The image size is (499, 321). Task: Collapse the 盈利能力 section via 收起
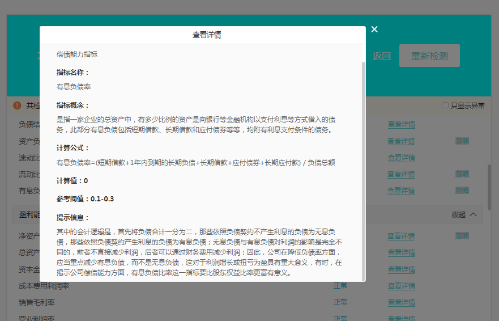click(x=458, y=214)
